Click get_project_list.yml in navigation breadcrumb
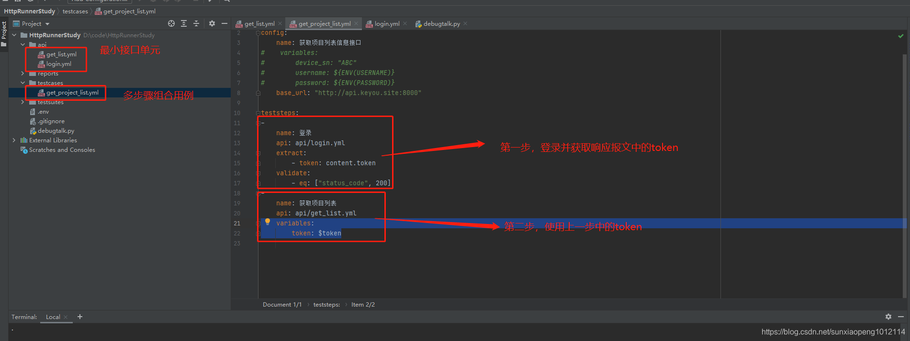Viewport: 910px width, 341px height. [x=125, y=11]
